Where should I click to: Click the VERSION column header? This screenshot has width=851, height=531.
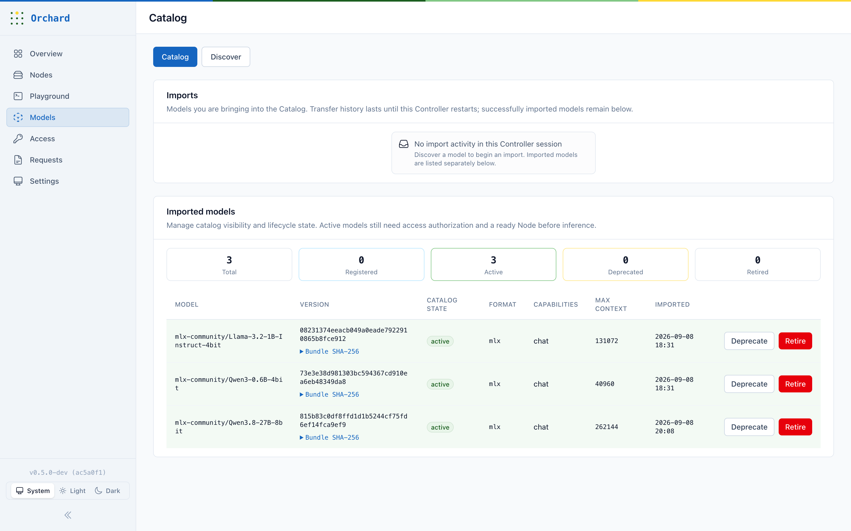(x=314, y=305)
